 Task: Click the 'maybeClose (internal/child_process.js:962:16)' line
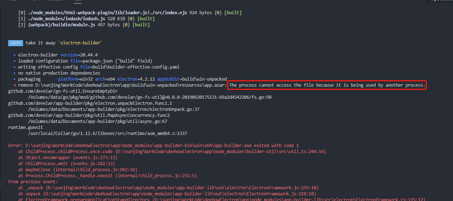78,170
